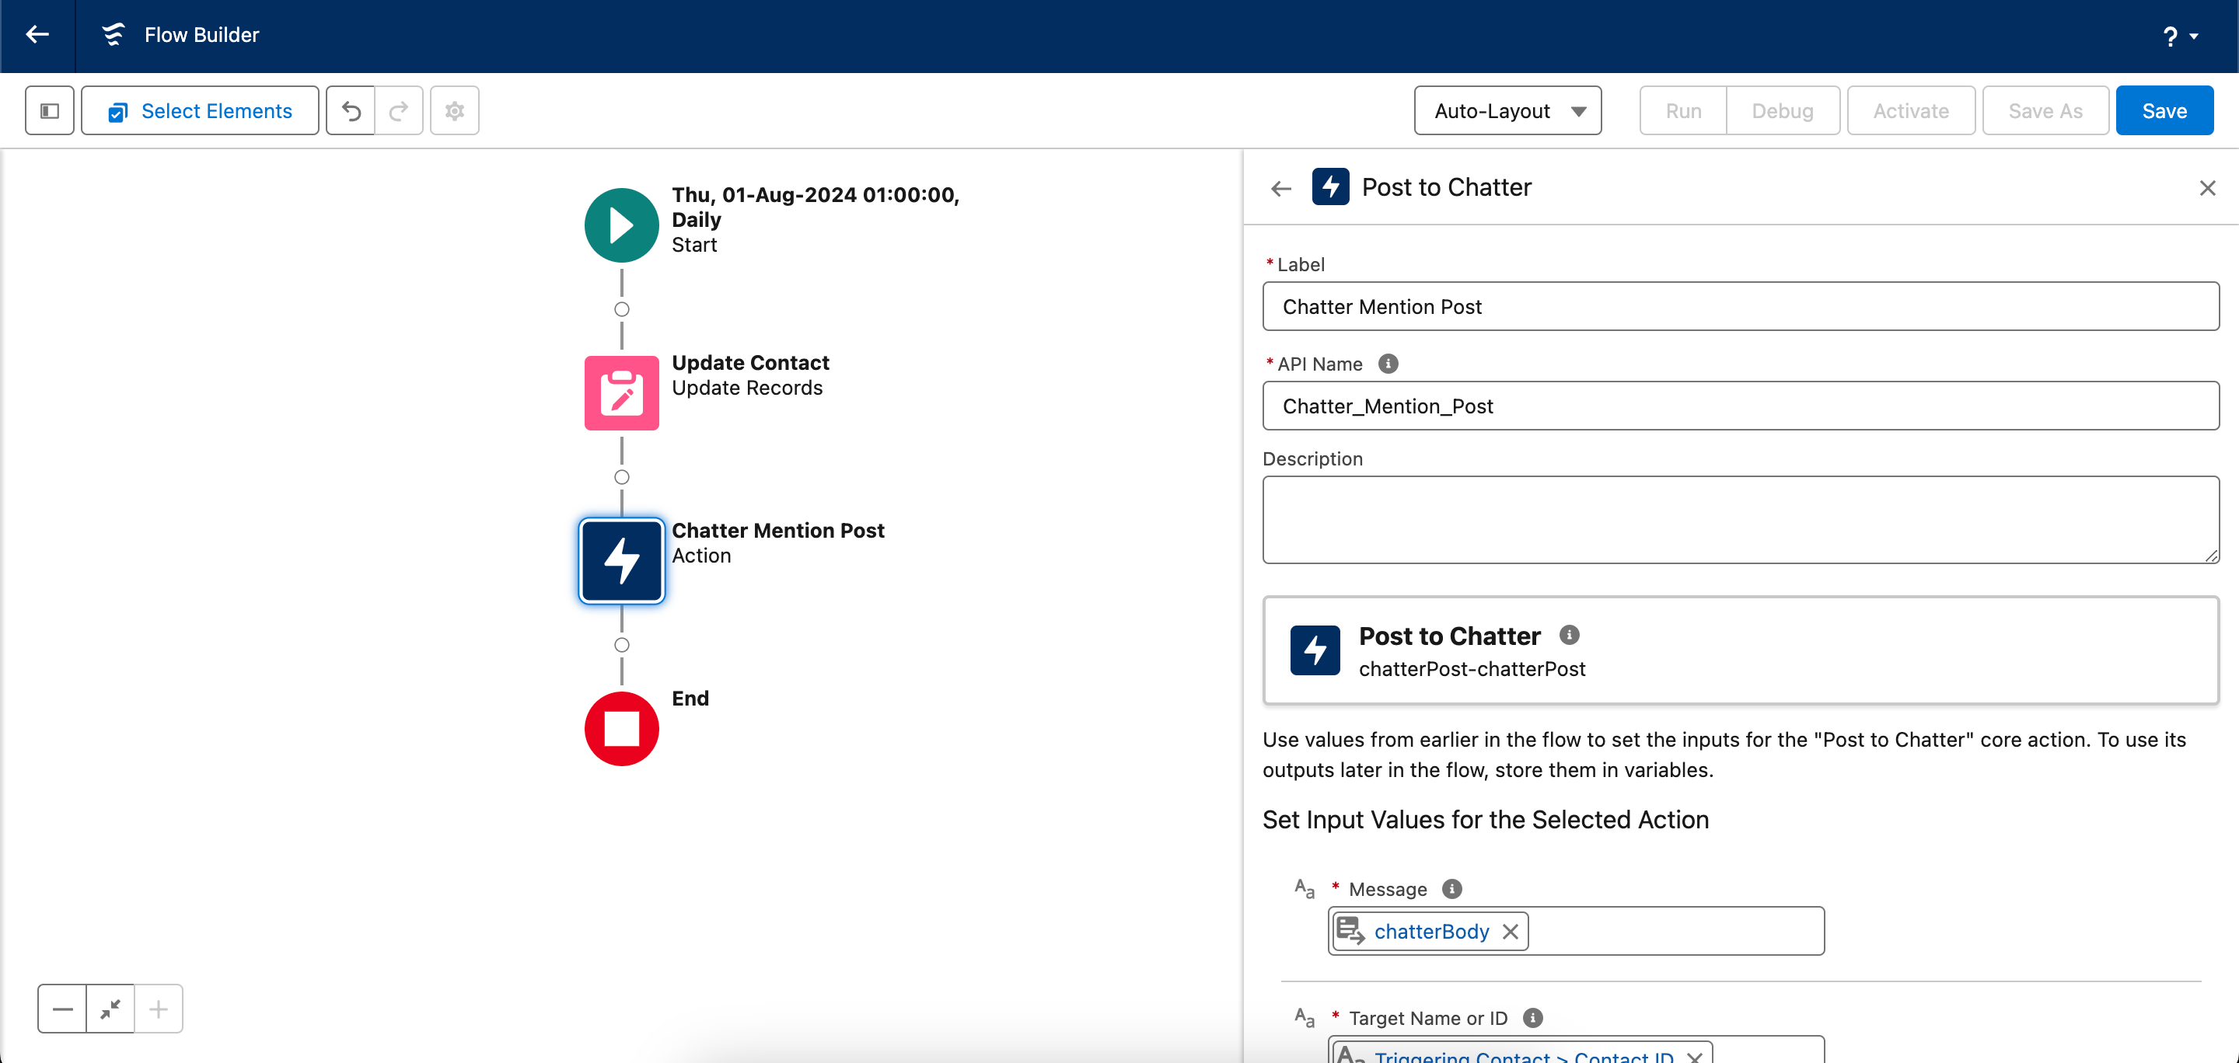Exit Flow Builder with back arrow

coord(37,35)
